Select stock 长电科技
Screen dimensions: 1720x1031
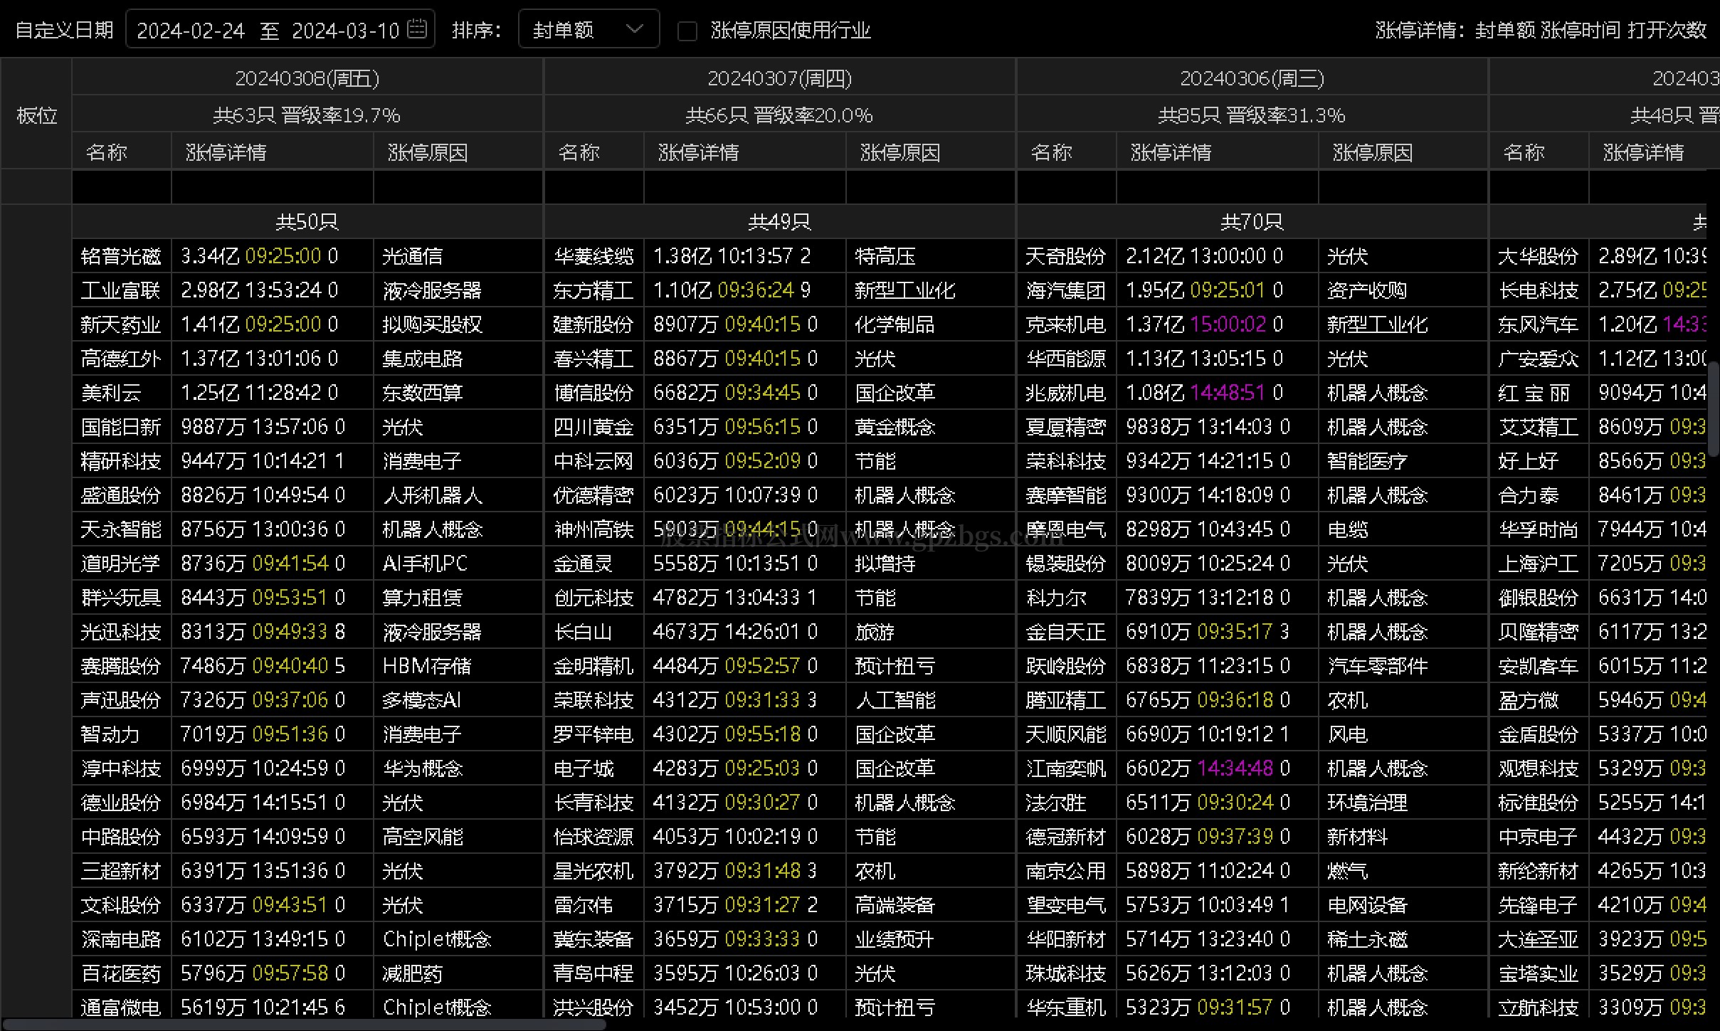coord(1539,290)
